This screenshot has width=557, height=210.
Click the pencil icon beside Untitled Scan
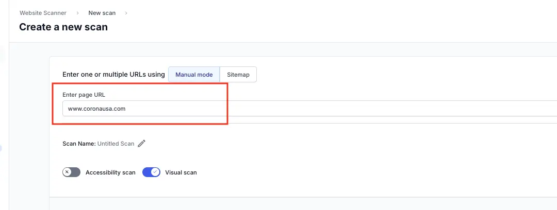point(142,144)
